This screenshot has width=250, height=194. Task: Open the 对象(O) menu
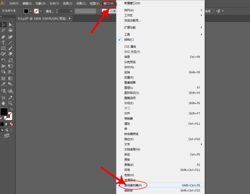[x=40, y=3]
